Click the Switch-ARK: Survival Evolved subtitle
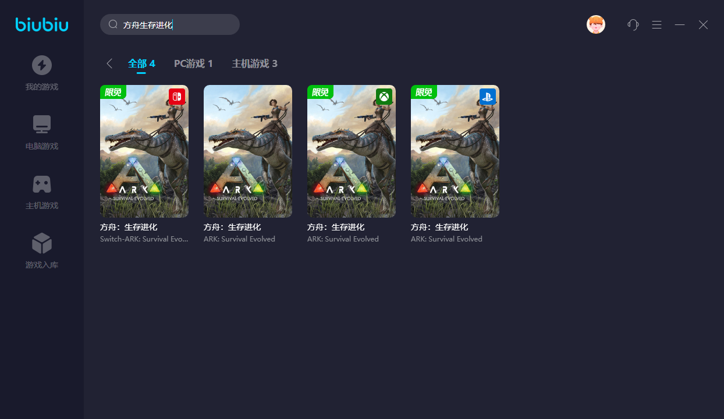Screen dimensions: 724x419 (144, 239)
